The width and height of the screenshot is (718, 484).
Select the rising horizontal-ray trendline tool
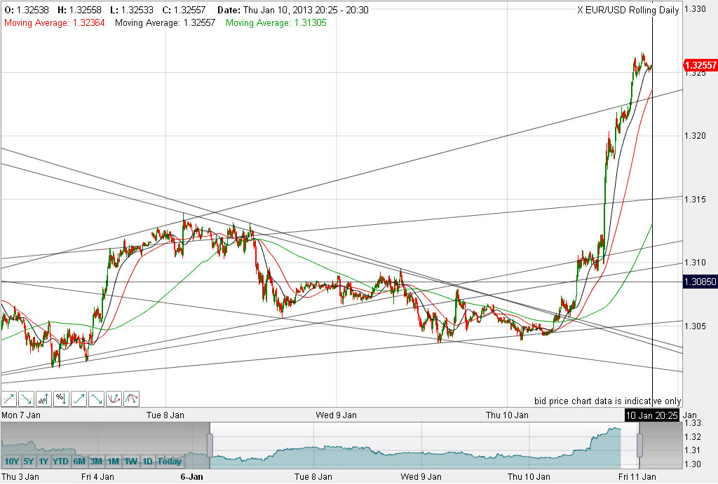click(x=9, y=399)
